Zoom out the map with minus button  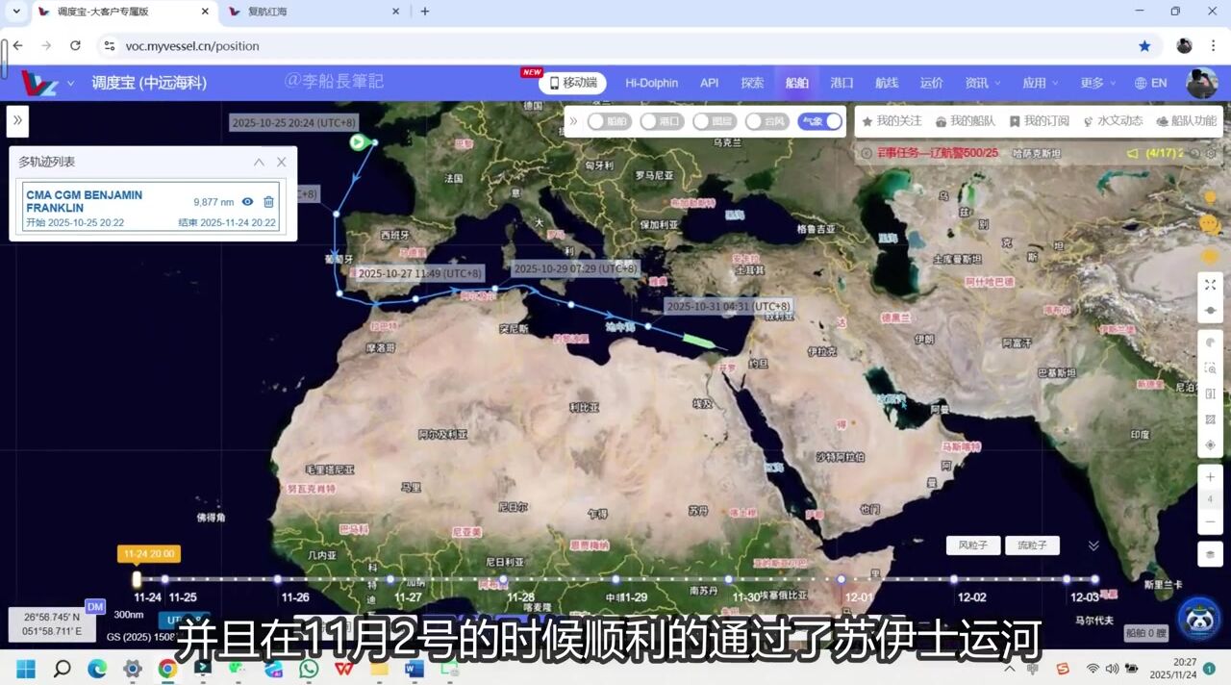(x=1210, y=521)
